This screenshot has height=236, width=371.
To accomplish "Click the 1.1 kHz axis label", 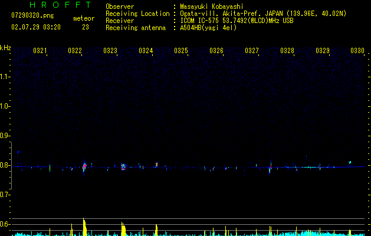I will [x=5, y=77].
